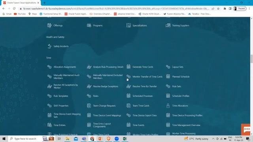Image resolution: width=253 pixels, height=142 pixels.
Task: Go back to previous page
Action: coord(4,9)
